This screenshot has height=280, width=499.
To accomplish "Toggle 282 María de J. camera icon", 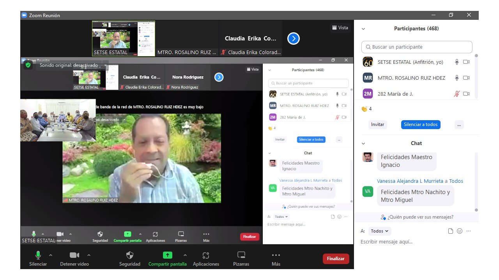I will [x=466, y=94].
